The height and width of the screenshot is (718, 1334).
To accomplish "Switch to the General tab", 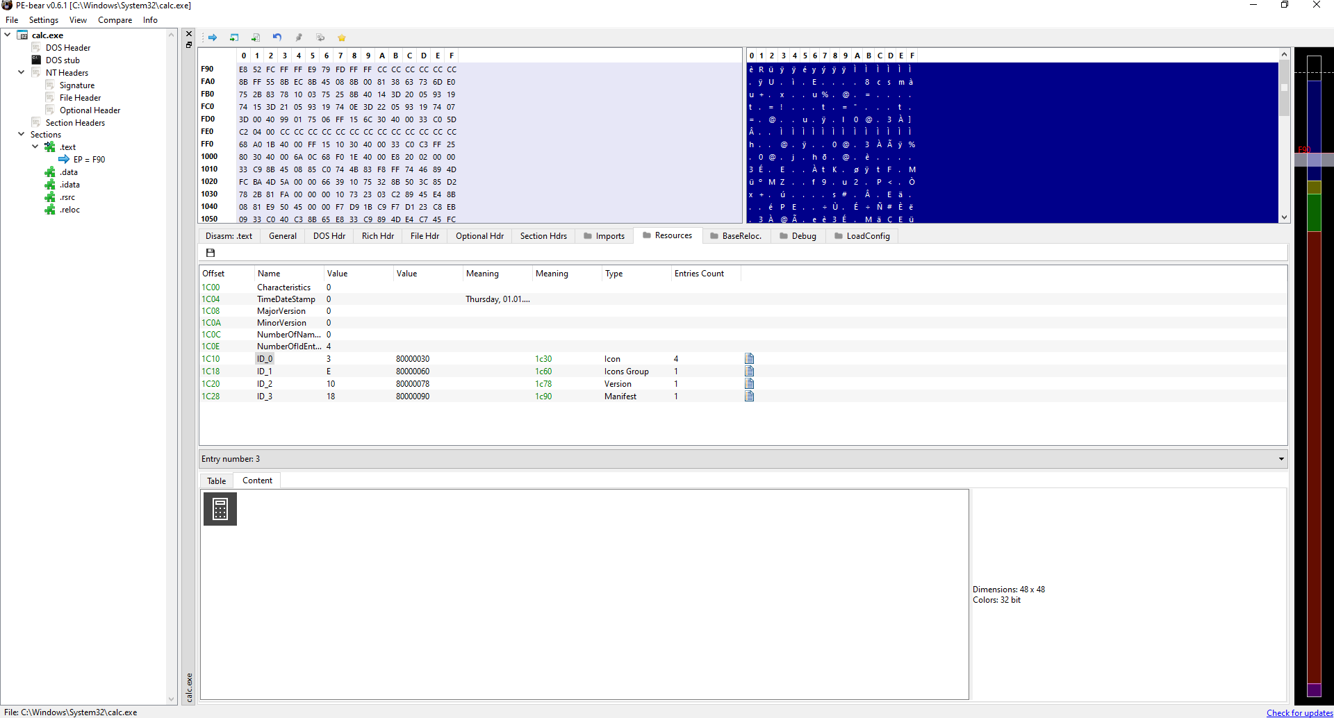I will coord(283,236).
